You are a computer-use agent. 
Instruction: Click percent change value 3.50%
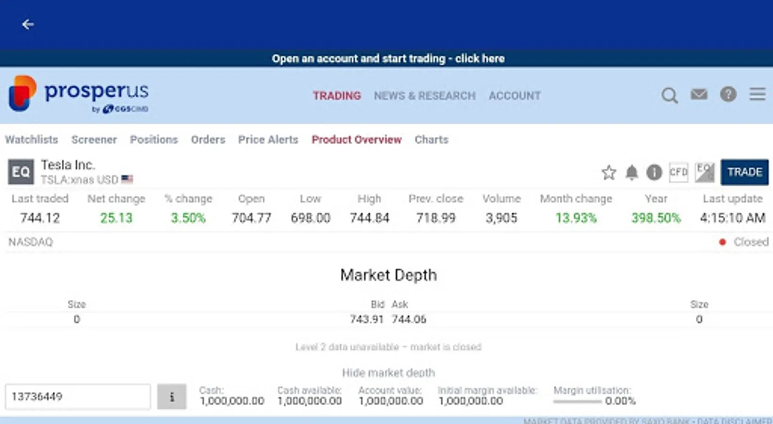pos(188,218)
